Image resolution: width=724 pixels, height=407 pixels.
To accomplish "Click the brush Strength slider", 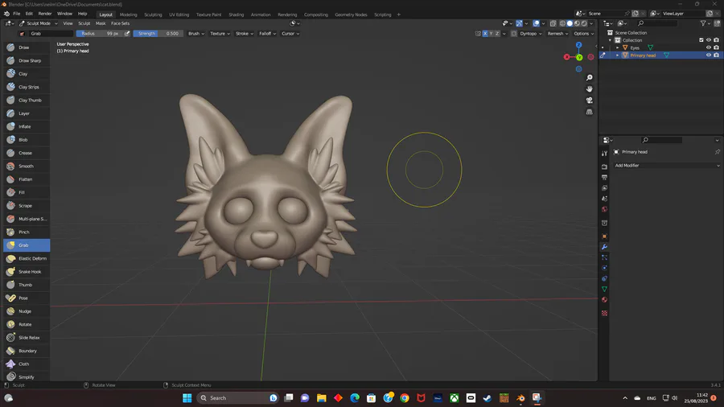I will click(x=158, y=34).
